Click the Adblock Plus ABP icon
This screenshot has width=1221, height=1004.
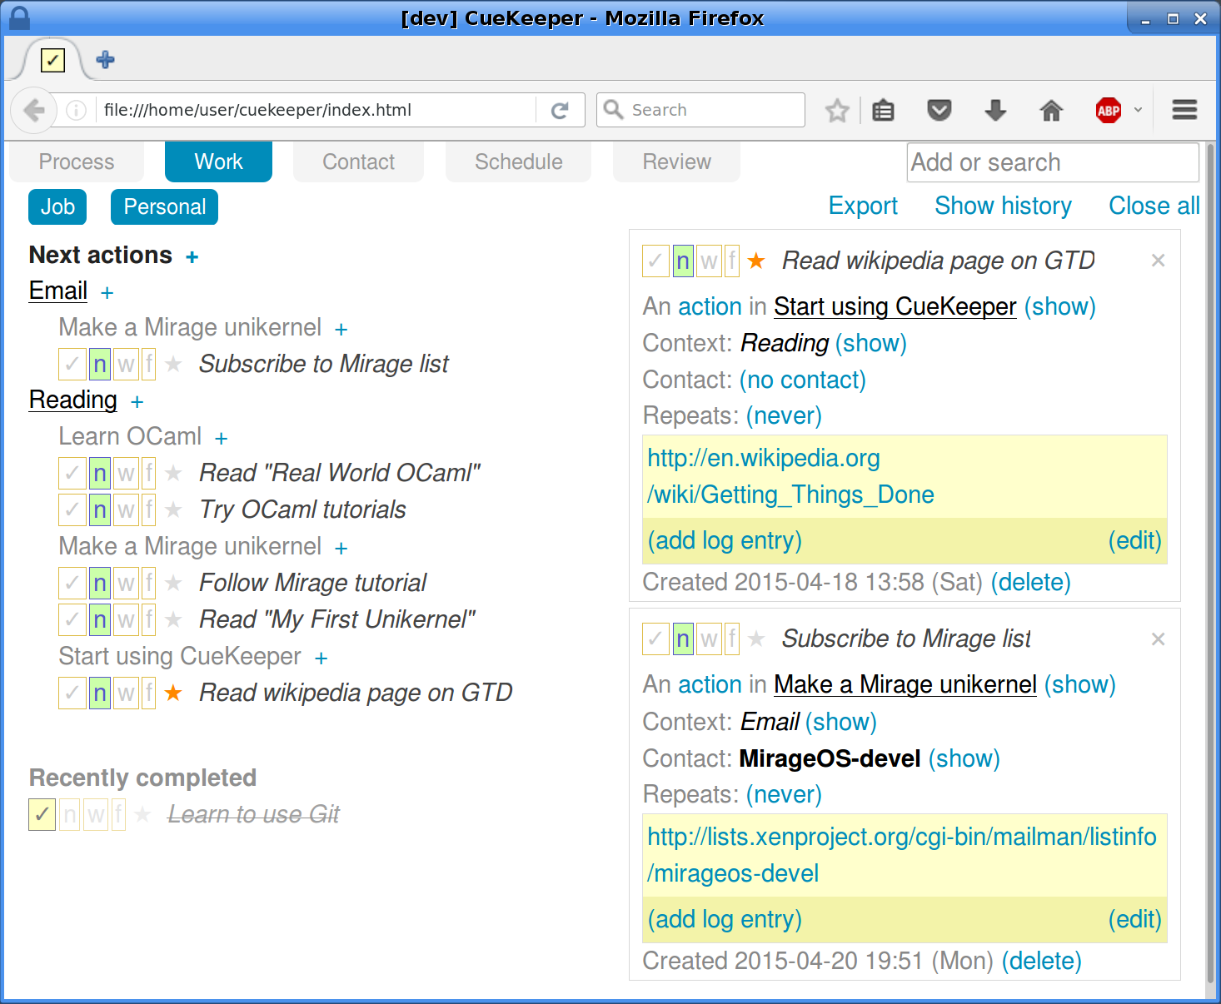click(1109, 110)
